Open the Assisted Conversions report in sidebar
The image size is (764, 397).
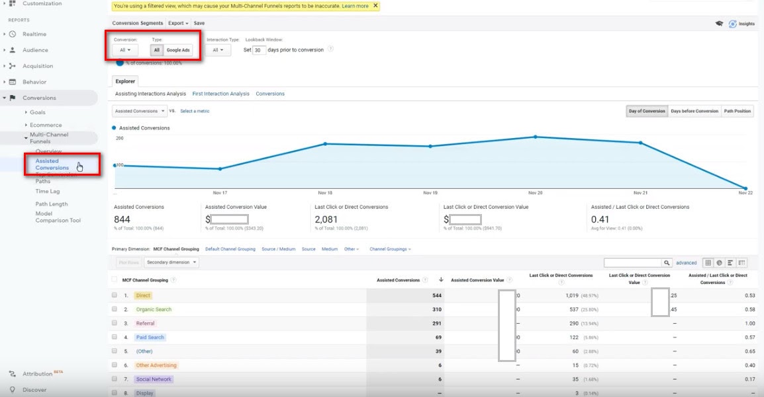[x=52, y=164]
